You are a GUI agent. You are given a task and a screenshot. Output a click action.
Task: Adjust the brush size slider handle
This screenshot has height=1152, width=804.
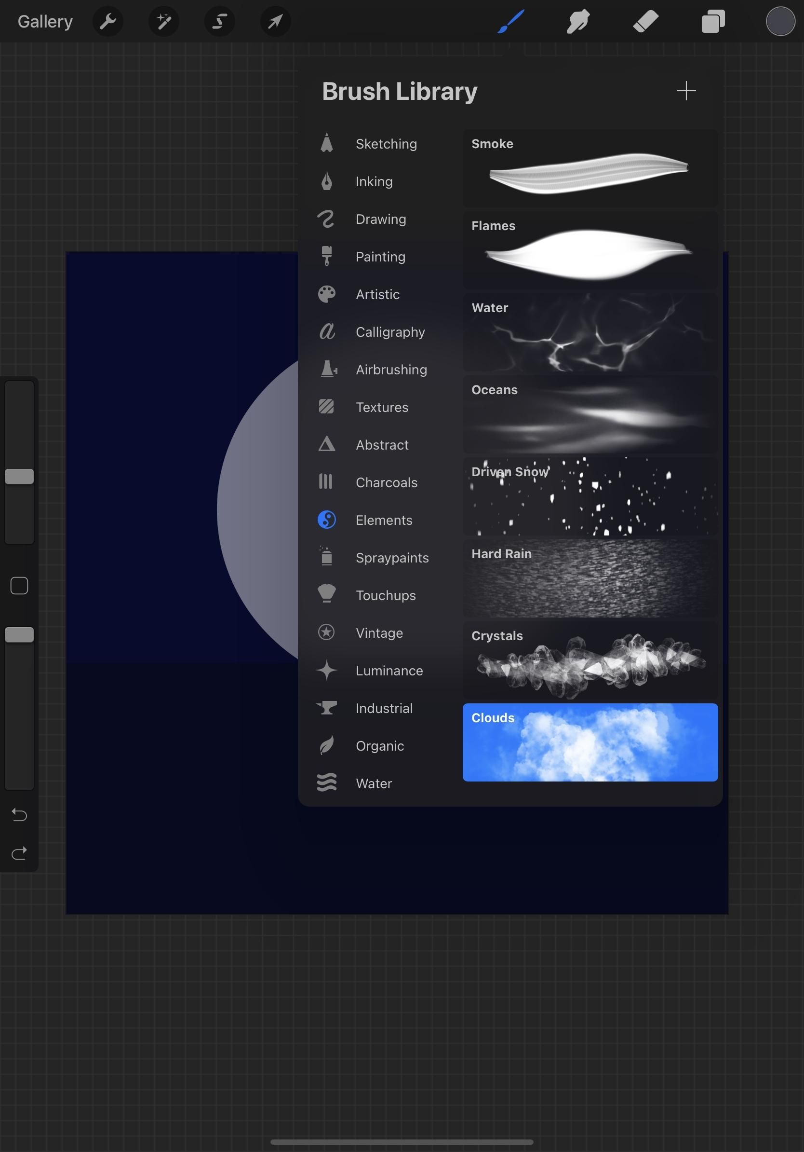pyautogui.click(x=19, y=477)
